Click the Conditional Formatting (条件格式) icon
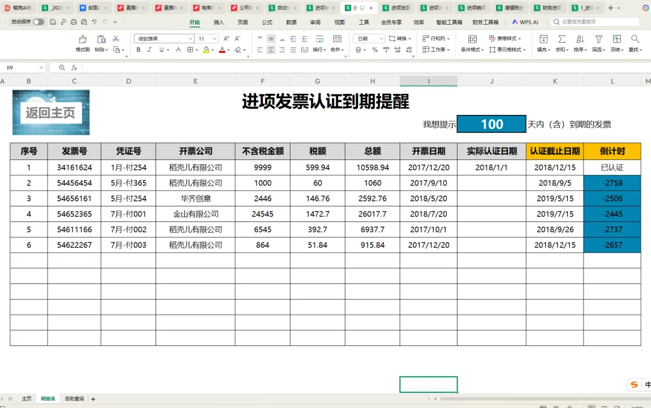 (473, 39)
